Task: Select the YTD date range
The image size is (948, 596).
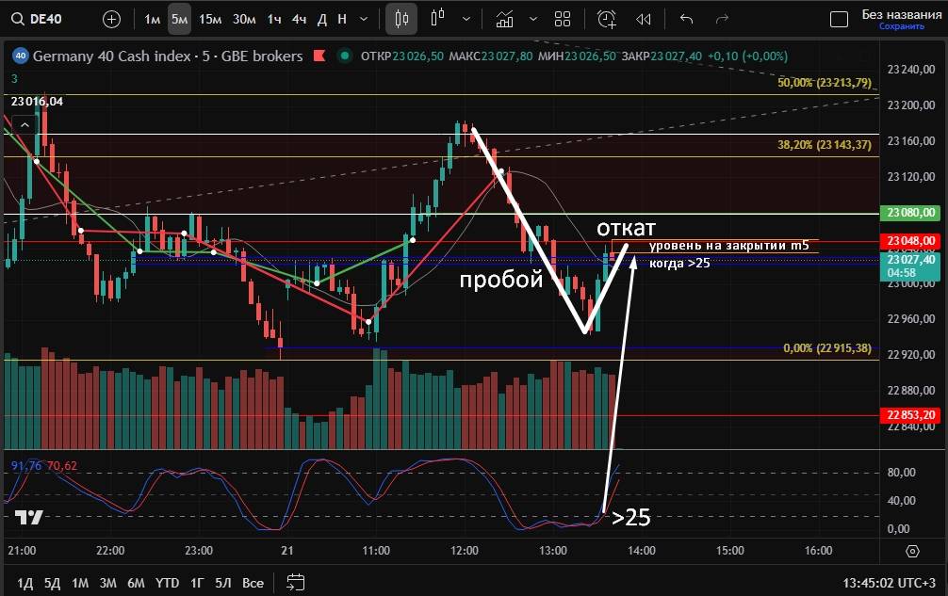Action: pos(168,583)
